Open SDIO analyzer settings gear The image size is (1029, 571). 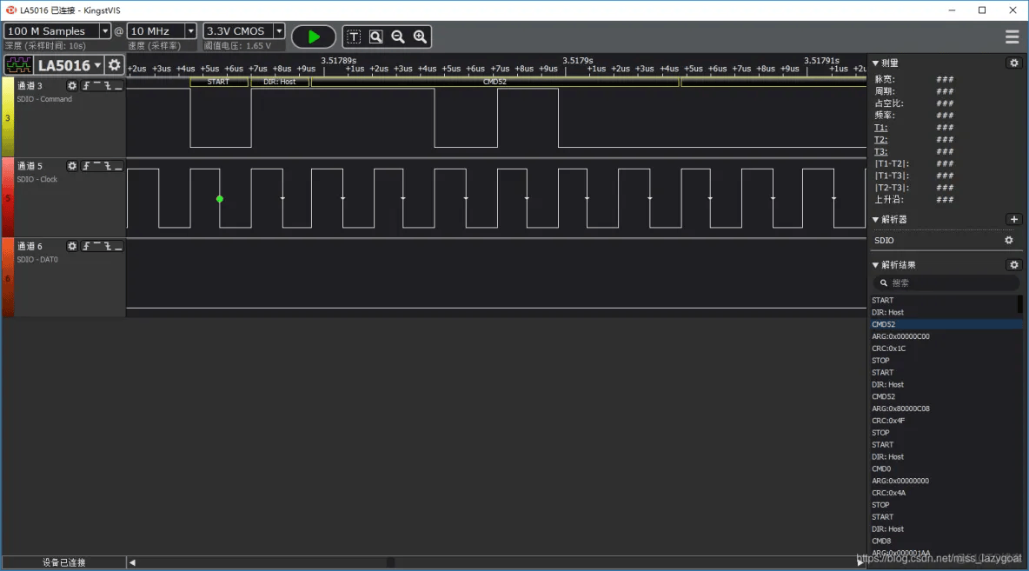[1009, 240]
